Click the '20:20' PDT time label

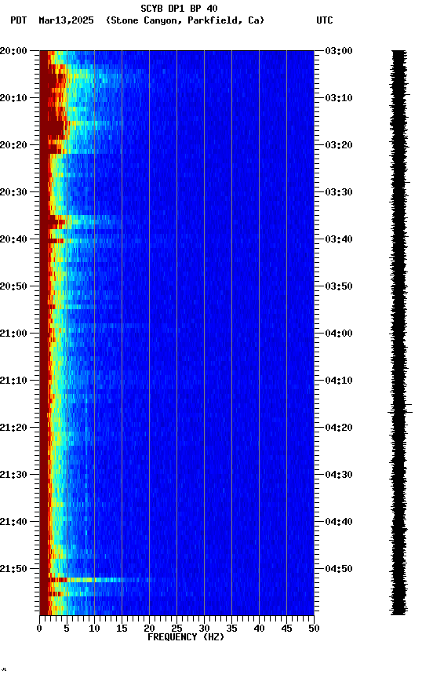(13, 145)
